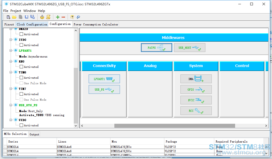Open the Project menu
Viewport: 272px width, 159px height.
coord(16,11)
